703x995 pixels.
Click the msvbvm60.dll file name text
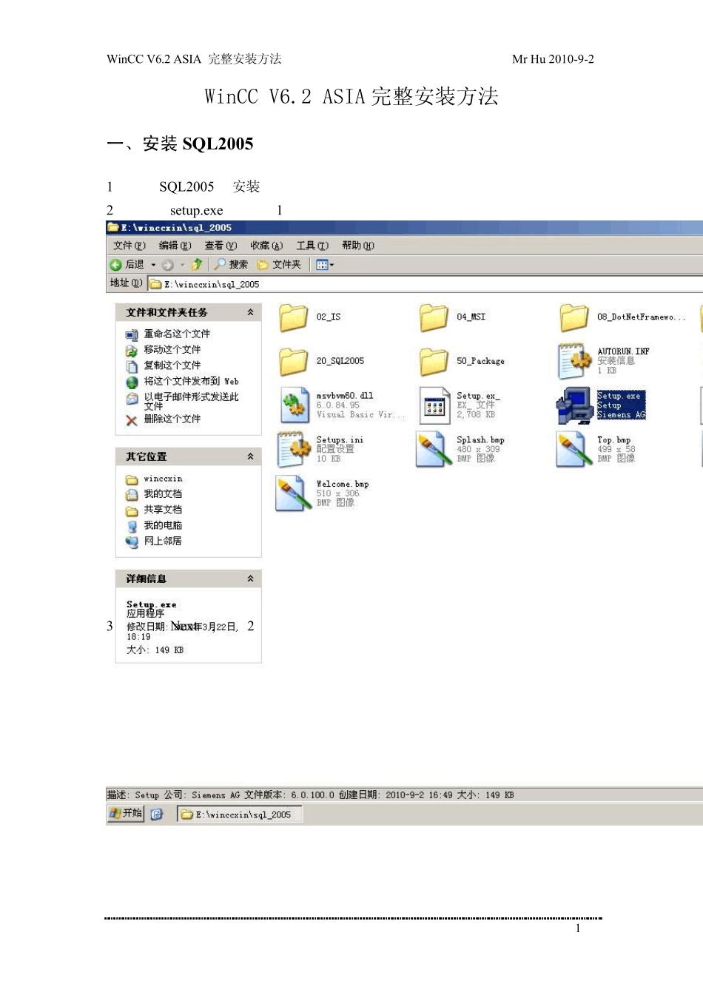click(345, 396)
